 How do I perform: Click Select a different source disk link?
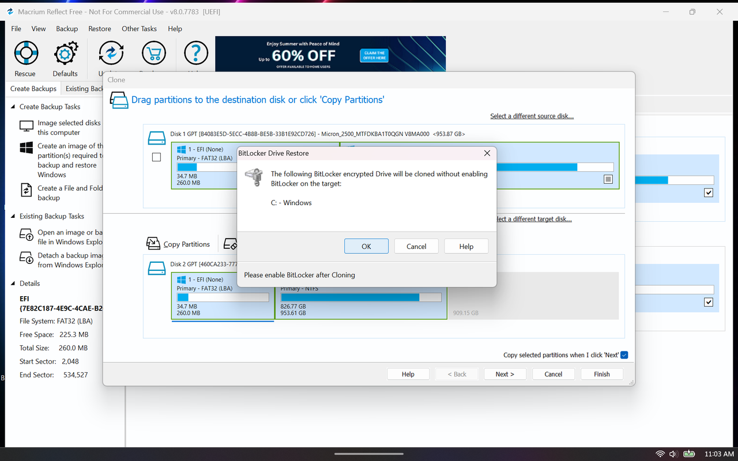(x=532, y=116)
